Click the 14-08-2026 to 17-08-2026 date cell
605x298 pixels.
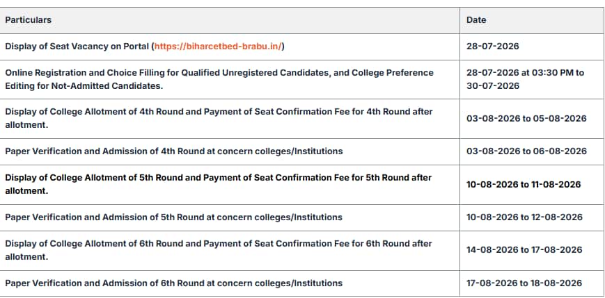pyautogui.click(x=524, y=250)
